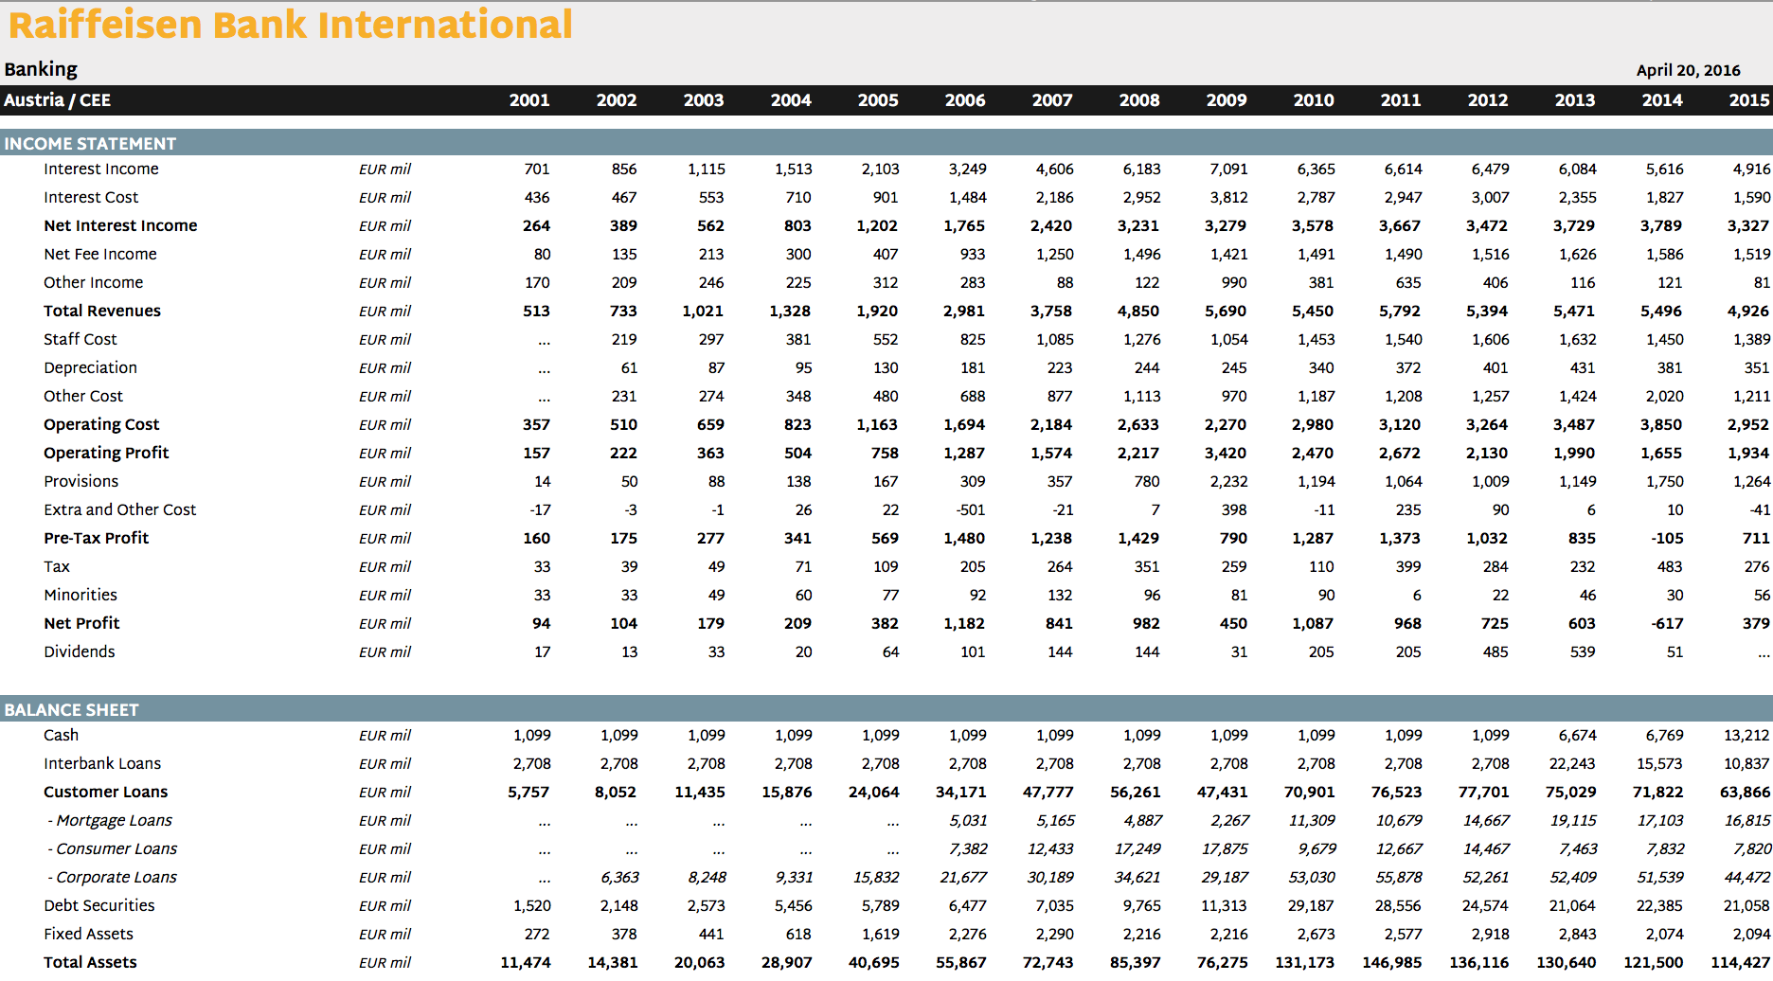Screen dimensions: 1773x981
Task: Select the 2006 Extra and Other Cost -501
Action: (x=971, y=509)
